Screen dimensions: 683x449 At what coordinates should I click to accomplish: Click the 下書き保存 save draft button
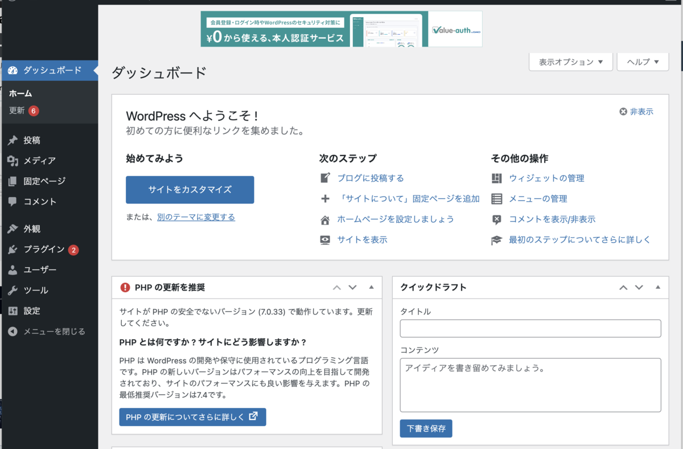pyautogui.click(x=426, y=428)
